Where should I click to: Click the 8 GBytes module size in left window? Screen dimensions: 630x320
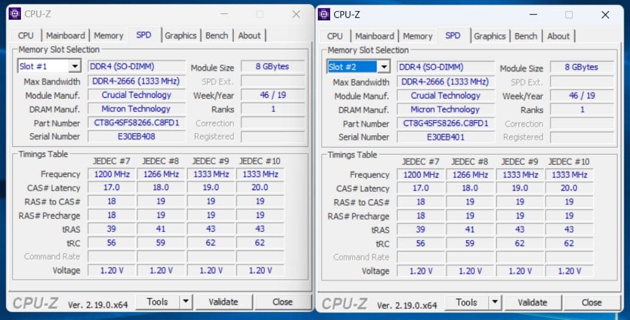(273, 66)
